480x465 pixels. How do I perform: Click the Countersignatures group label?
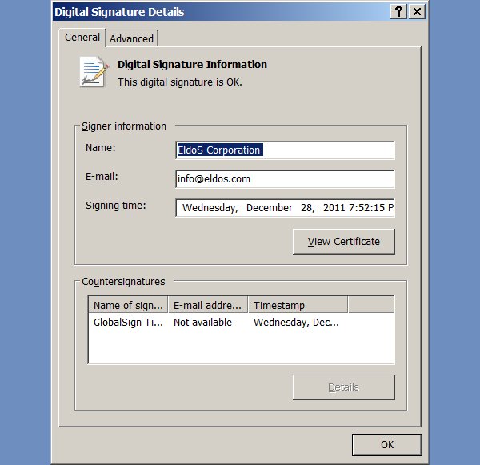point(123,282)
